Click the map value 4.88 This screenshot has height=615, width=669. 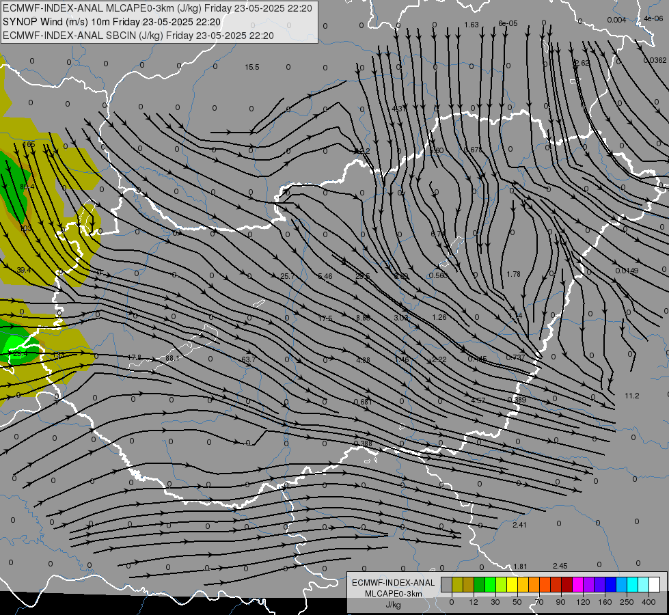pos(363,360)
